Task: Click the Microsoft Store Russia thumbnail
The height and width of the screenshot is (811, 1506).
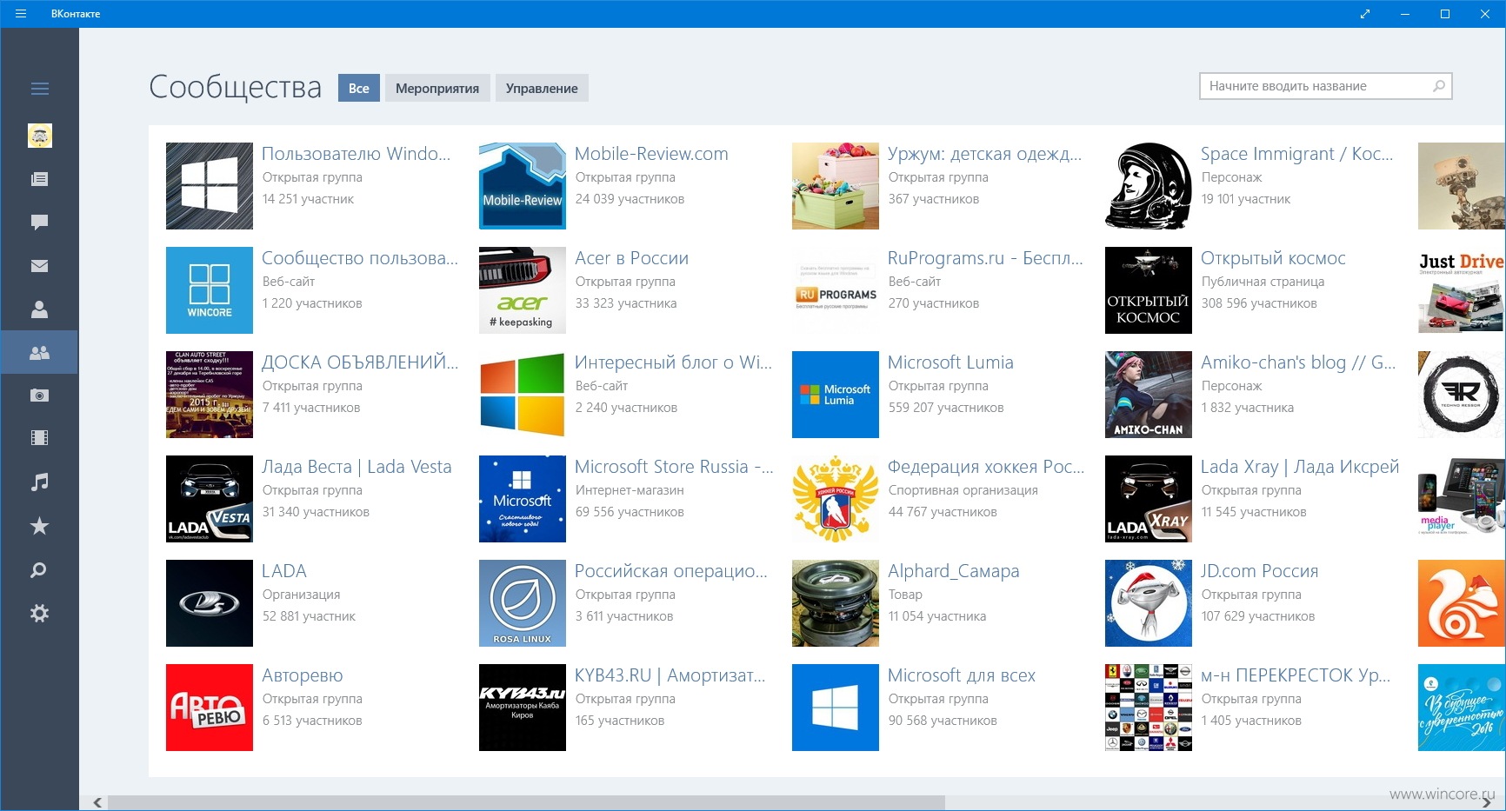Action: 523,499
